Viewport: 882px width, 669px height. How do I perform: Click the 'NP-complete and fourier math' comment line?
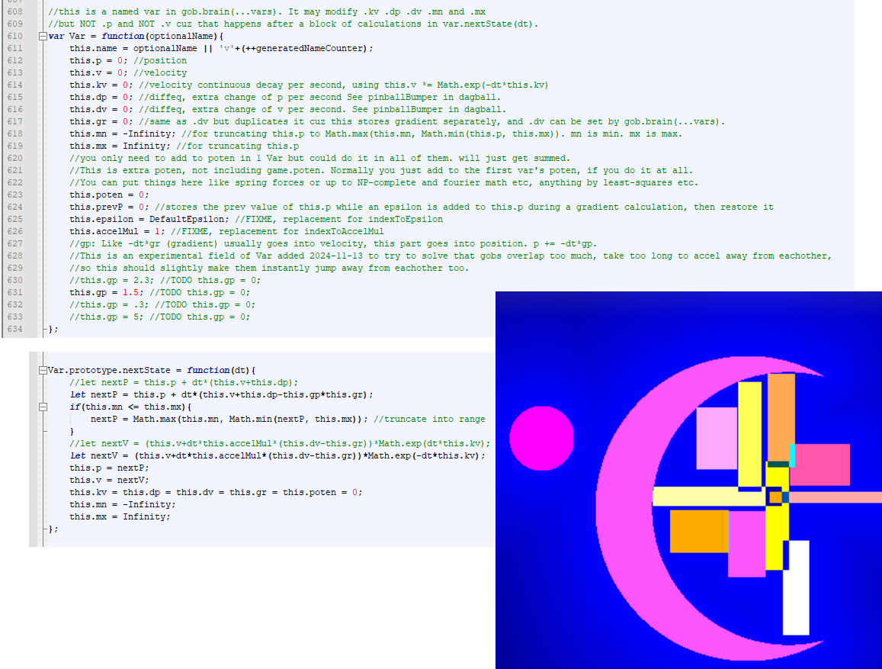pyautogui.click(x=384, y=183)
